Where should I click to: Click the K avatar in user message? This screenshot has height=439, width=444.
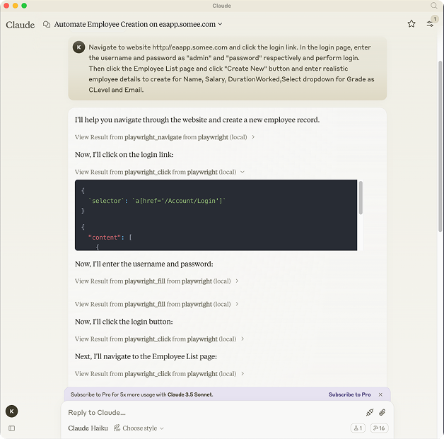tap(78, 47)
